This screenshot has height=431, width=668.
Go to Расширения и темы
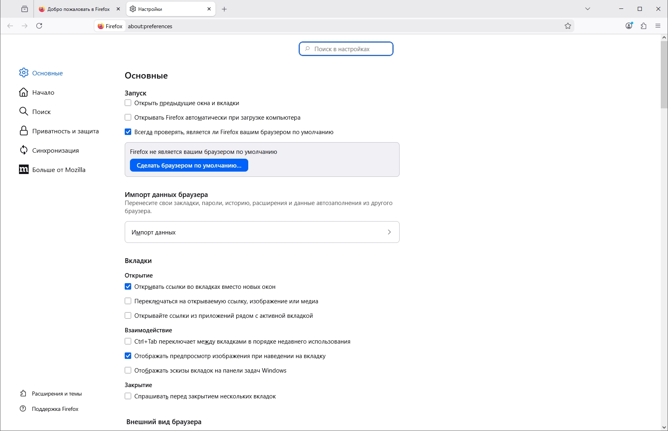pyautogui.click(x=57, y=394)
